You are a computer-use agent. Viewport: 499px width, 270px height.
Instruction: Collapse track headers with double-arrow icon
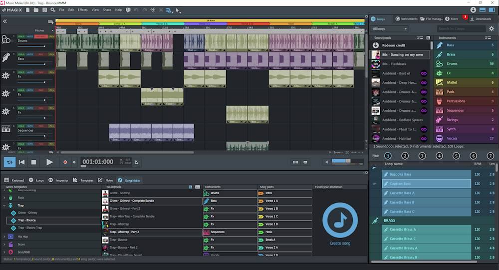pyautogui.click(x=4, y=21)
